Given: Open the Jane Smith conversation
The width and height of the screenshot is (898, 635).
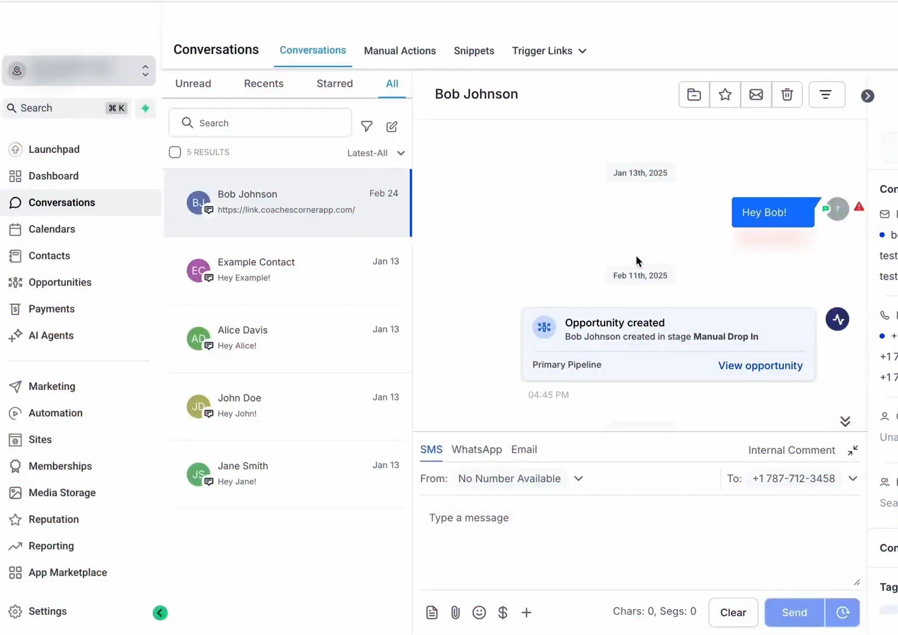Looking at the screenshot, I should click(288, 474).
